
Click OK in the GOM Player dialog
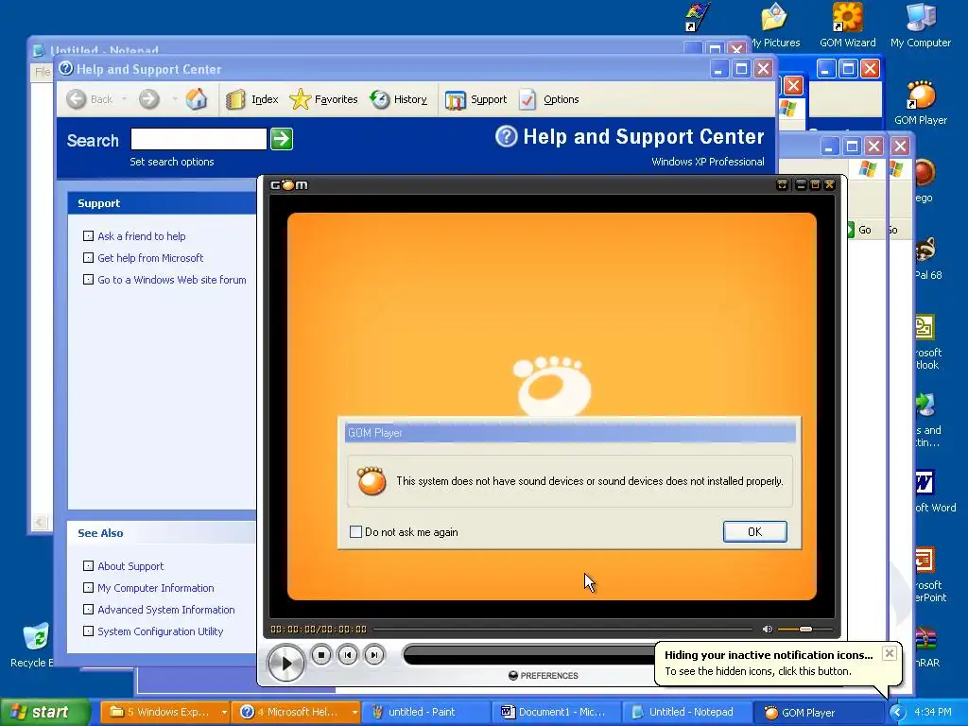[x=754, y=531]
